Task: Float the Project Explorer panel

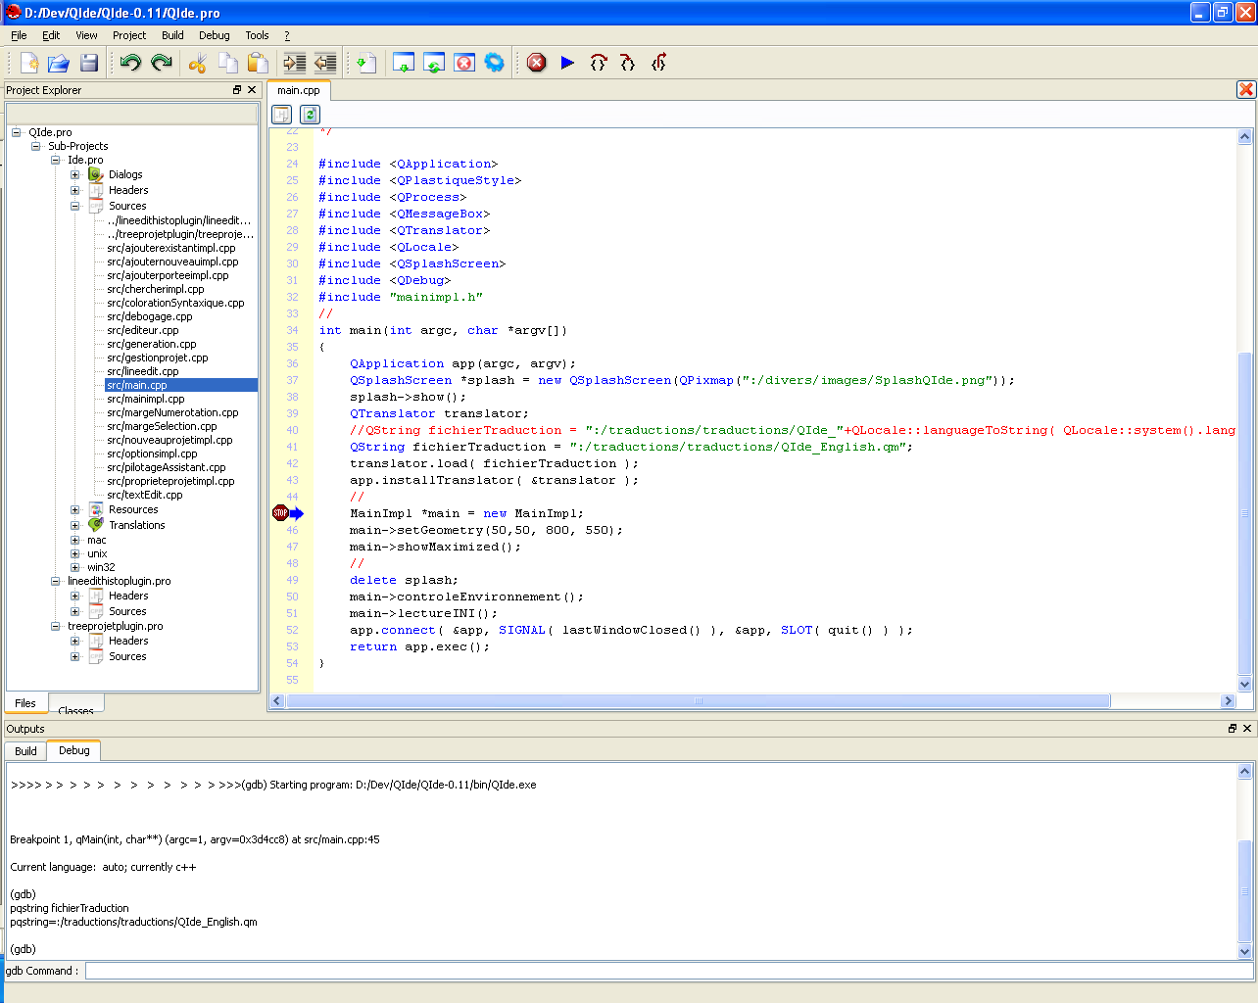Action: coord(237,90)
